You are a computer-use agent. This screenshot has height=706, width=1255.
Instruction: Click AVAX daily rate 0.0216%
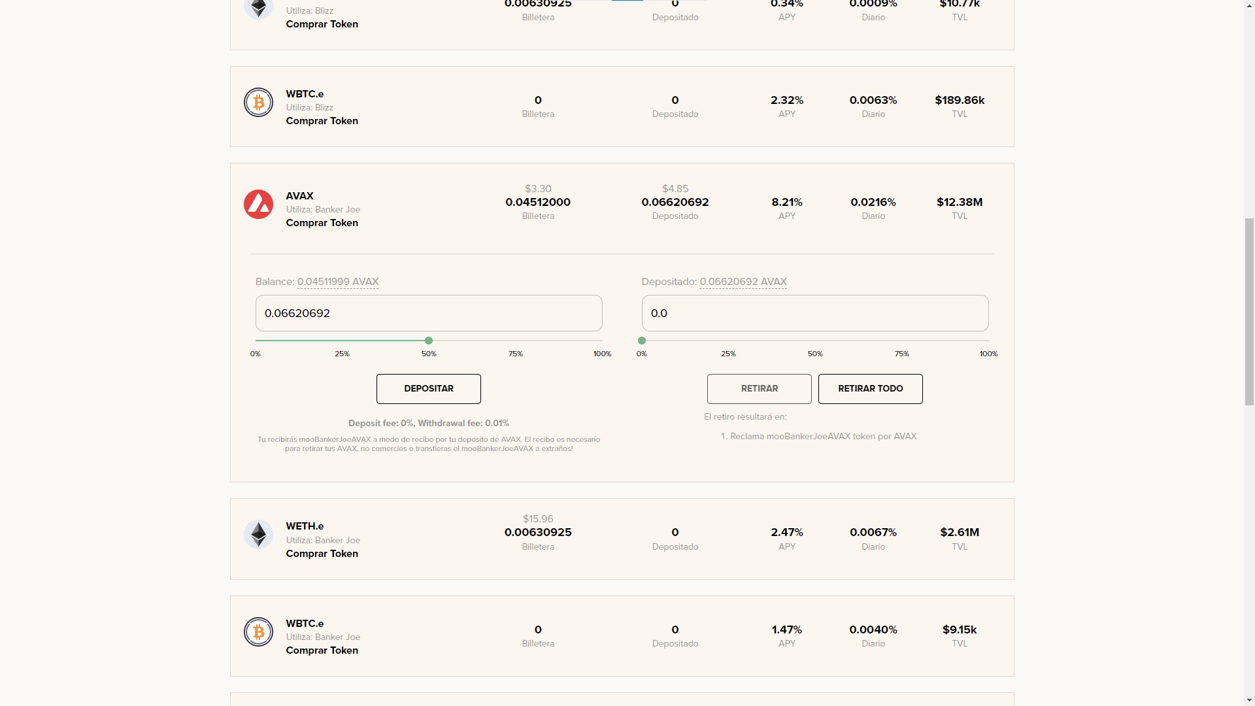pyautogui.click(x=873, y=203)
